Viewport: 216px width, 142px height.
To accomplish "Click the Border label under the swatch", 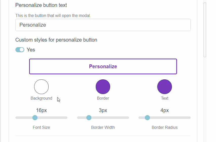I will pyautogui.click(x=103, y=98).
